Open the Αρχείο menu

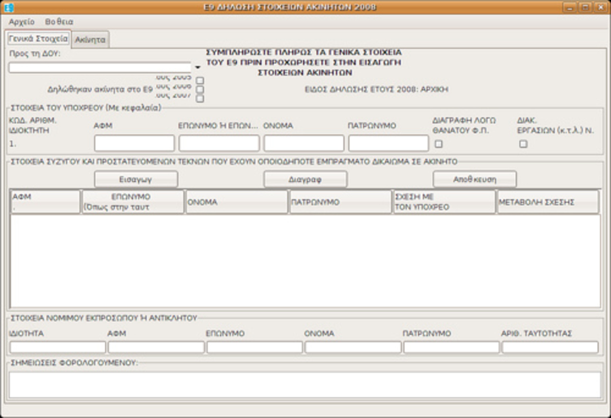coord(21,22)
